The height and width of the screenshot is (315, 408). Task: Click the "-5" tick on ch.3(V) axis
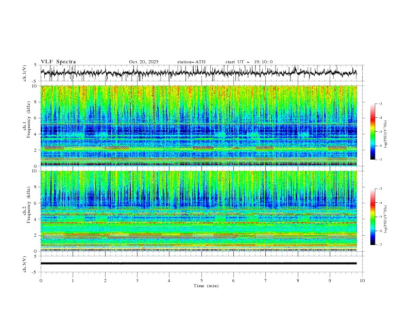pyautogui.click(x=35, y=272)
